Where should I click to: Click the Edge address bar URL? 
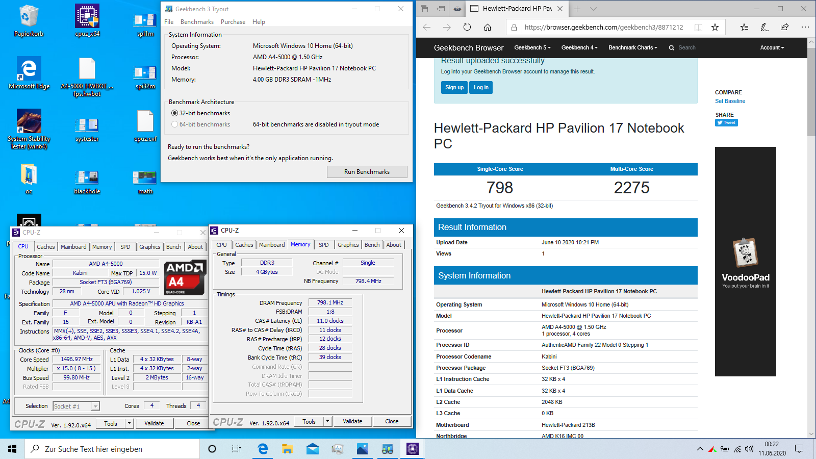[x=604, y=28]
